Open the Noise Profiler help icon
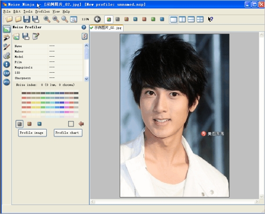 [x=84, y=27]
